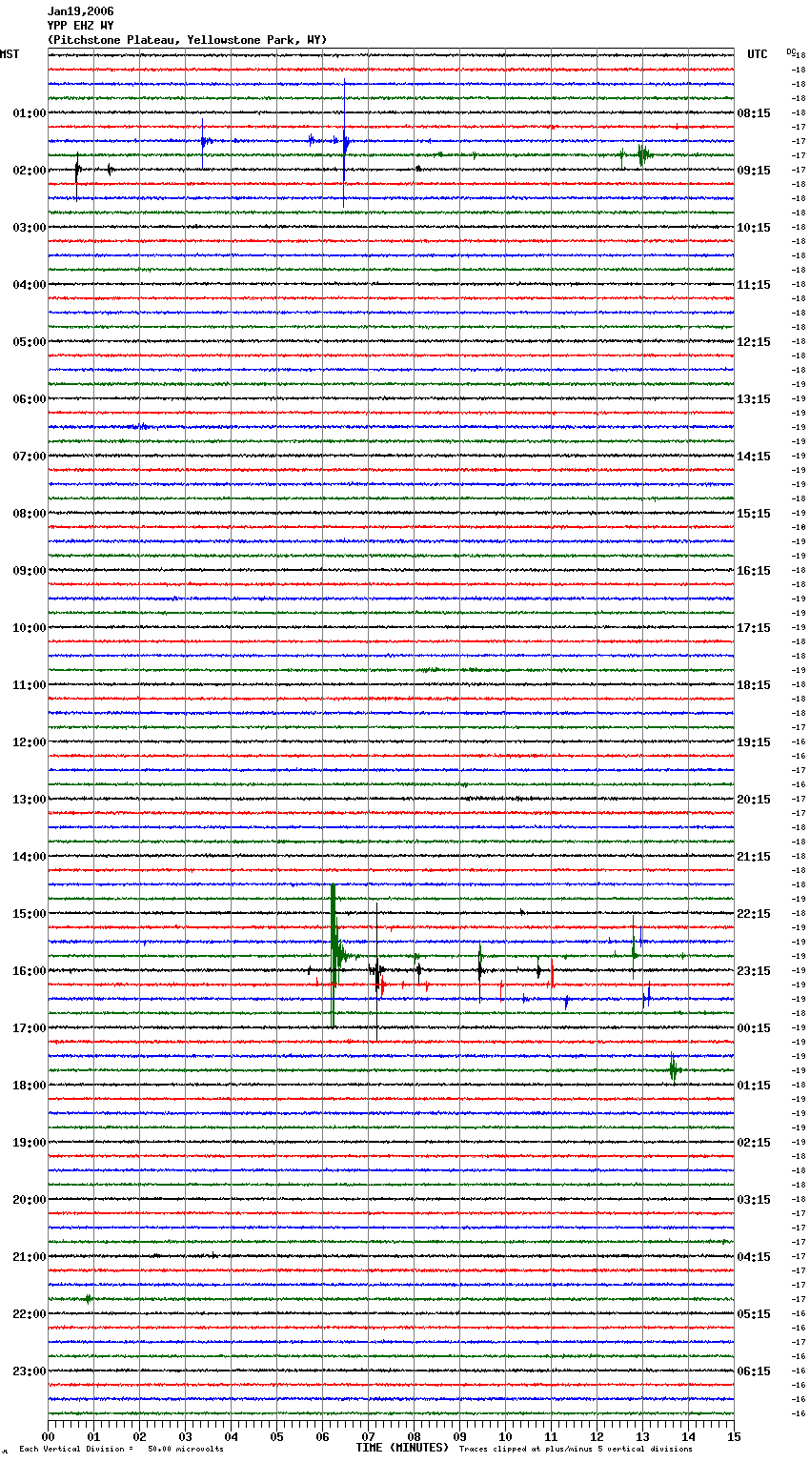Click minute tick 12 on the bottom axis

pyautogui.click(x=597, y=1437)
